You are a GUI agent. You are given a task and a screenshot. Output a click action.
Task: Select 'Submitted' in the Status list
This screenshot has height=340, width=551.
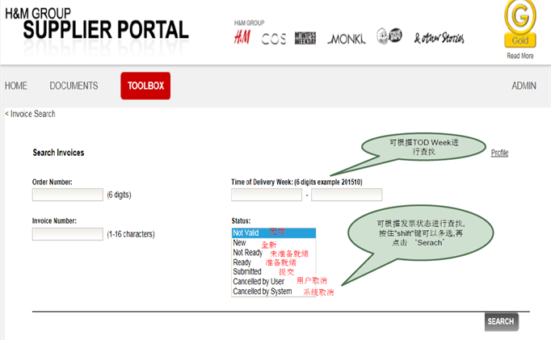[247, 272]
